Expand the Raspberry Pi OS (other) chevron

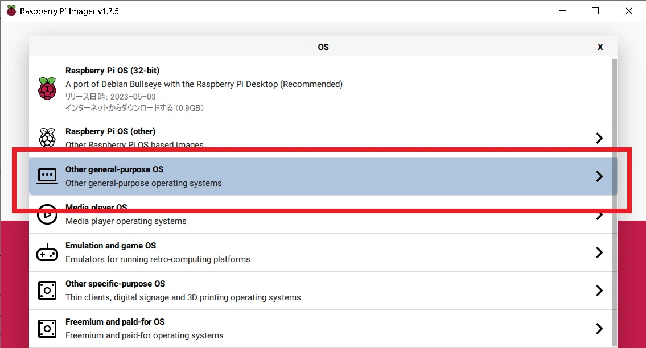pyautogui.click(x=599, y=138)
